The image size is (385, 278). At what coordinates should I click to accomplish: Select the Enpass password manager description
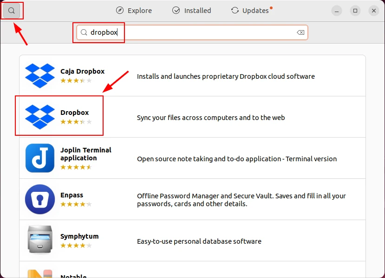click(241, 200)
